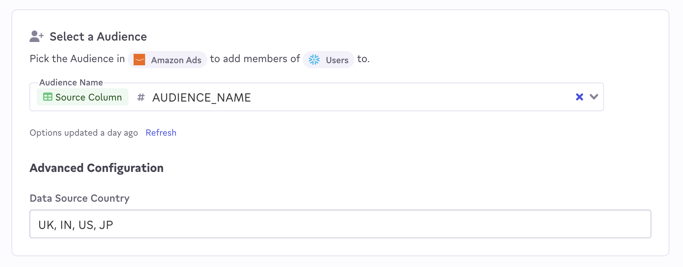
Task: Click the Users source chip
Action: pyautogui.click(x=329, y=60)
